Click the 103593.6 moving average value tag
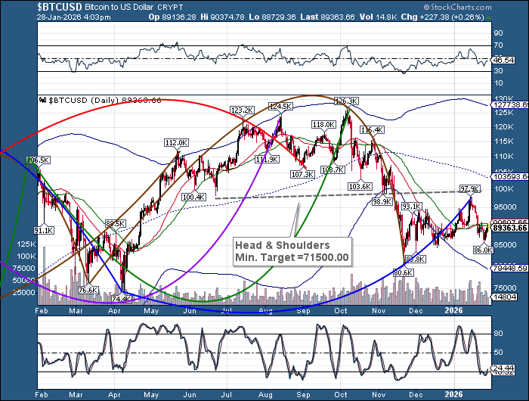Screen dimensions: 529x401 coord(509,175)
